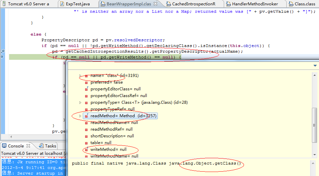Expand the propertyType variable node
Screen dimensions: 319x176
[80, 102]
